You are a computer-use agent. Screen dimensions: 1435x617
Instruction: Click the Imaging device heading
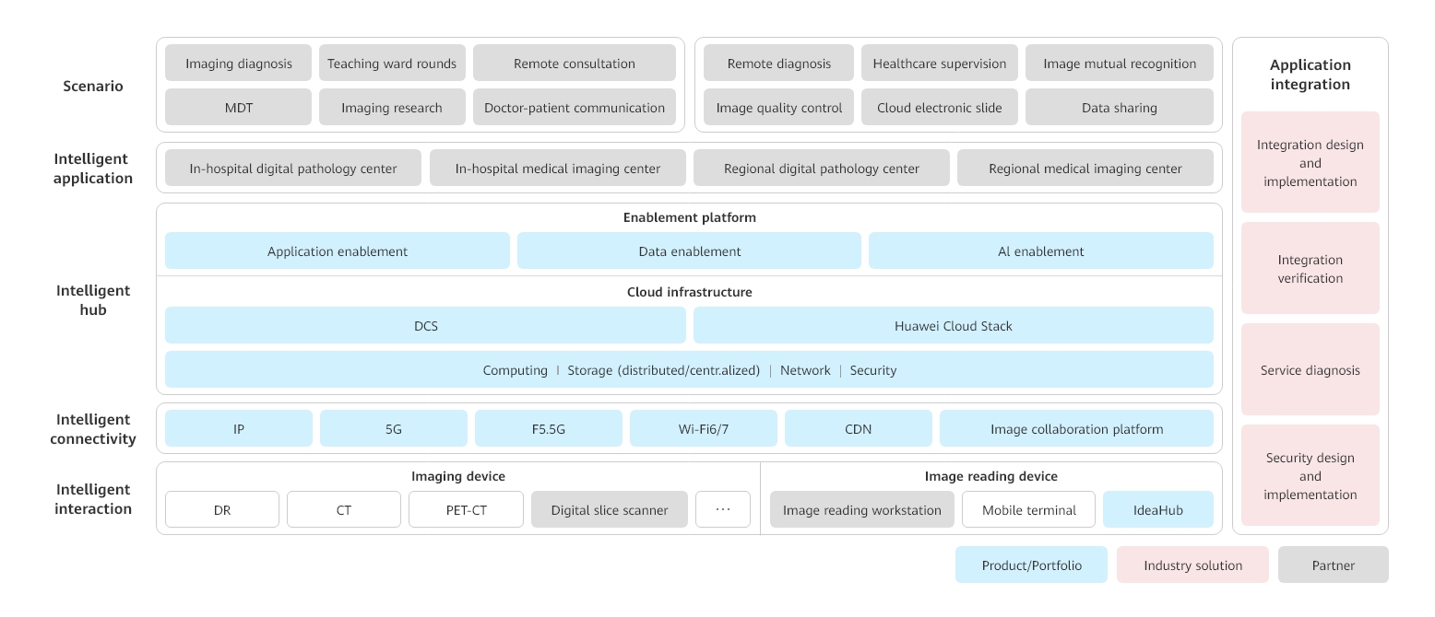coord(458,476)
